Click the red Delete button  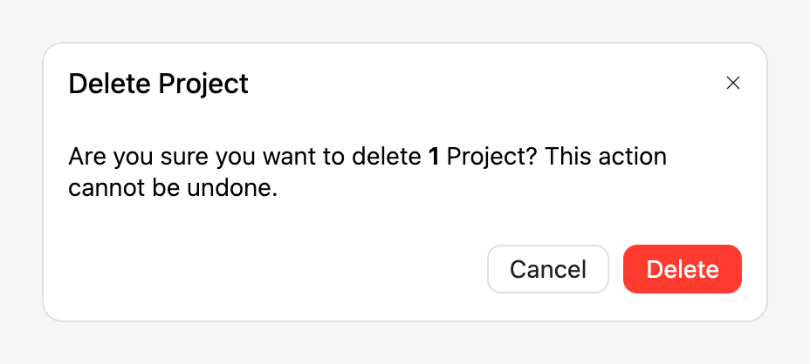point(683,269)
